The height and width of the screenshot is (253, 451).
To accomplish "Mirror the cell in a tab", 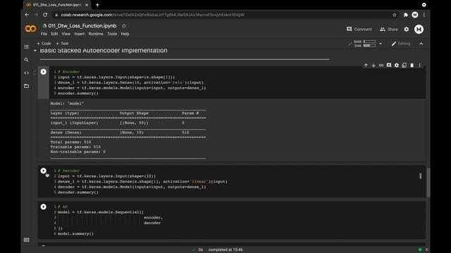I will 404,65.
